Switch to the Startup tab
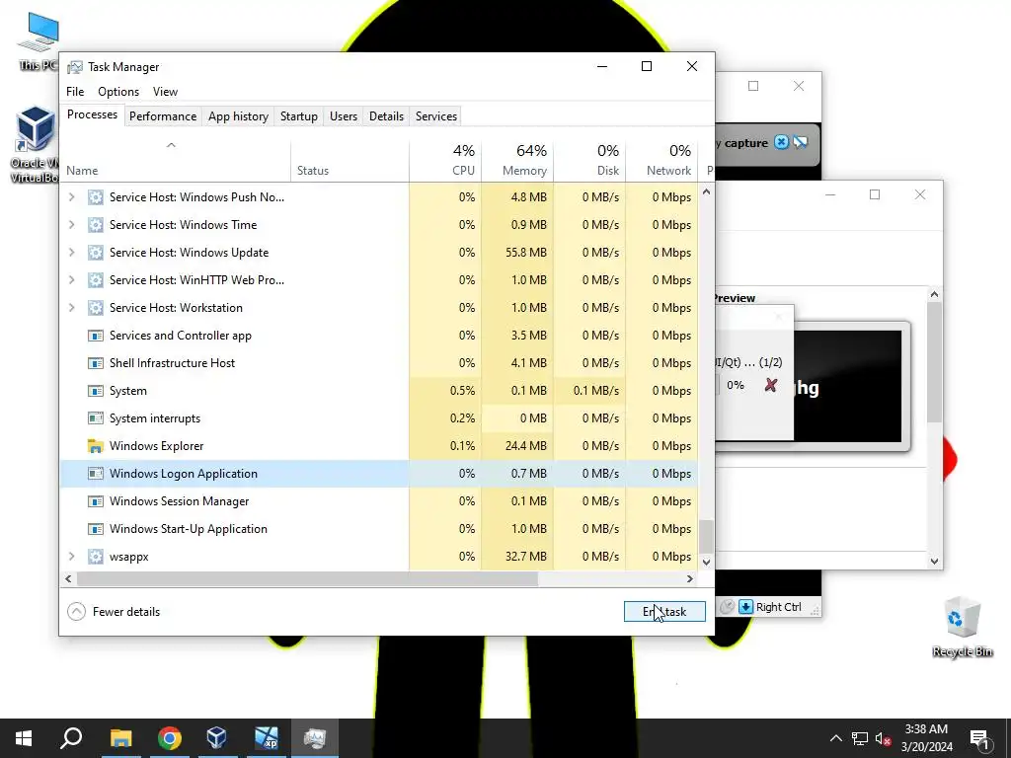The image size is (1011, 758). pos(298,116)
